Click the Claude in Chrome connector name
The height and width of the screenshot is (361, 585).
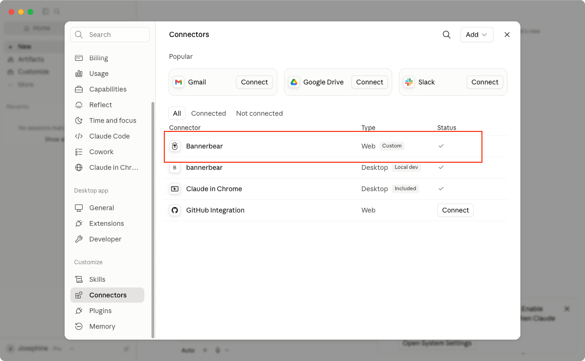pyautogui.click(x=214, y=189)
